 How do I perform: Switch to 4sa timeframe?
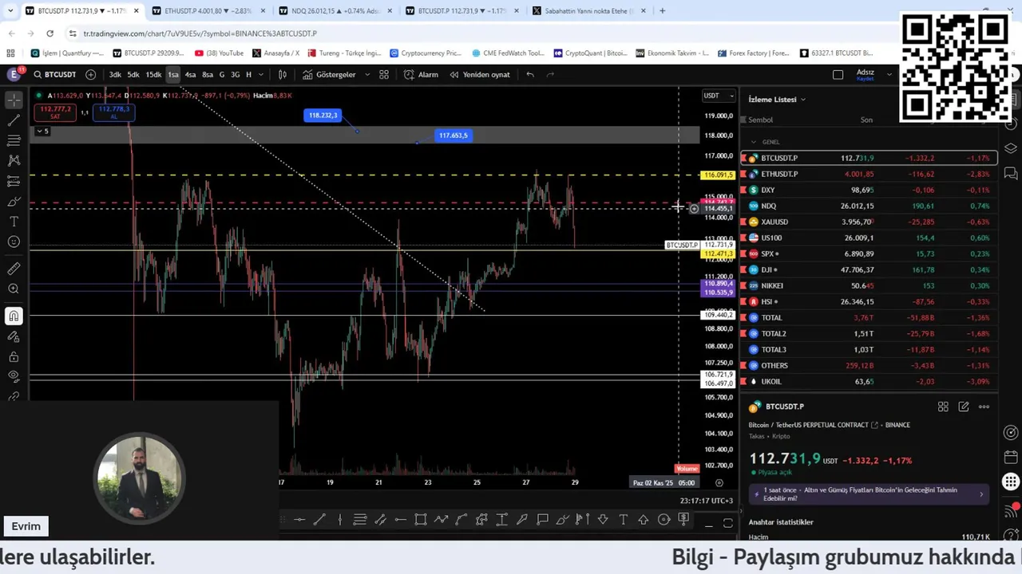click(x=190, y=74)
